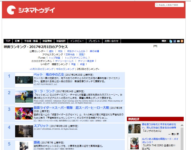Open the ペット 檻の中の乙女 title

coord(49,74)
